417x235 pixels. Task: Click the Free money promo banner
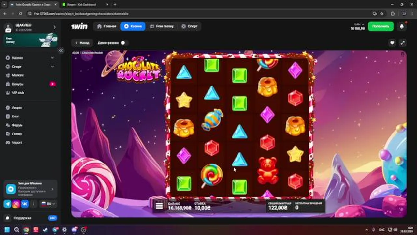coord(30,40)
